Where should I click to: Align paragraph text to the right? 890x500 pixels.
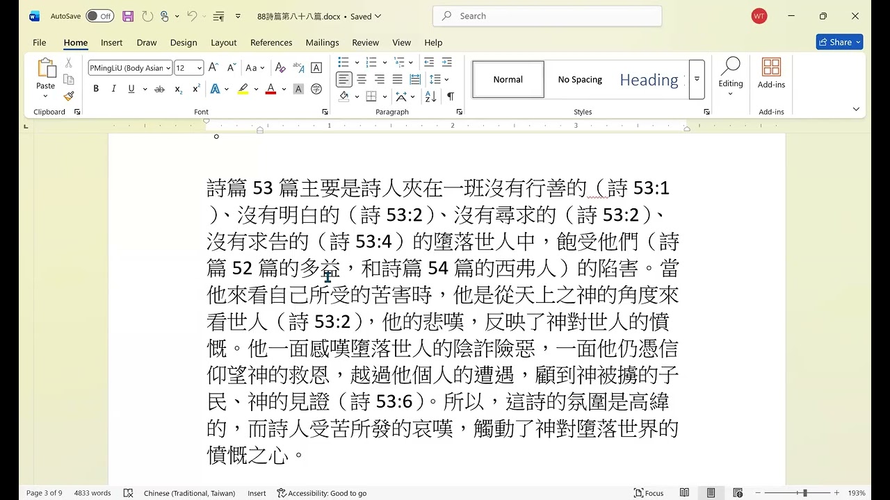pyautogui.click(x=380, y=79)
